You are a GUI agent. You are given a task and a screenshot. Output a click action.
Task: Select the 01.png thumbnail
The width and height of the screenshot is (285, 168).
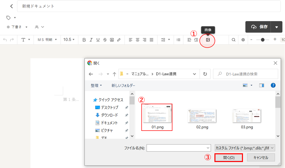(x=157, y=117)
